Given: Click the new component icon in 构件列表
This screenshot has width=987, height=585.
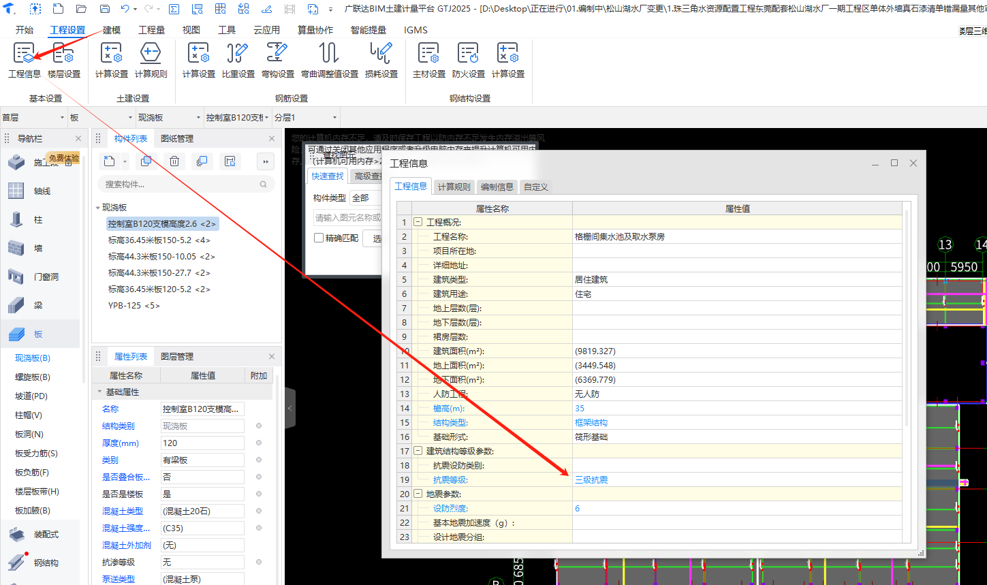Looking at the screenshot, I should coord(109,161).
